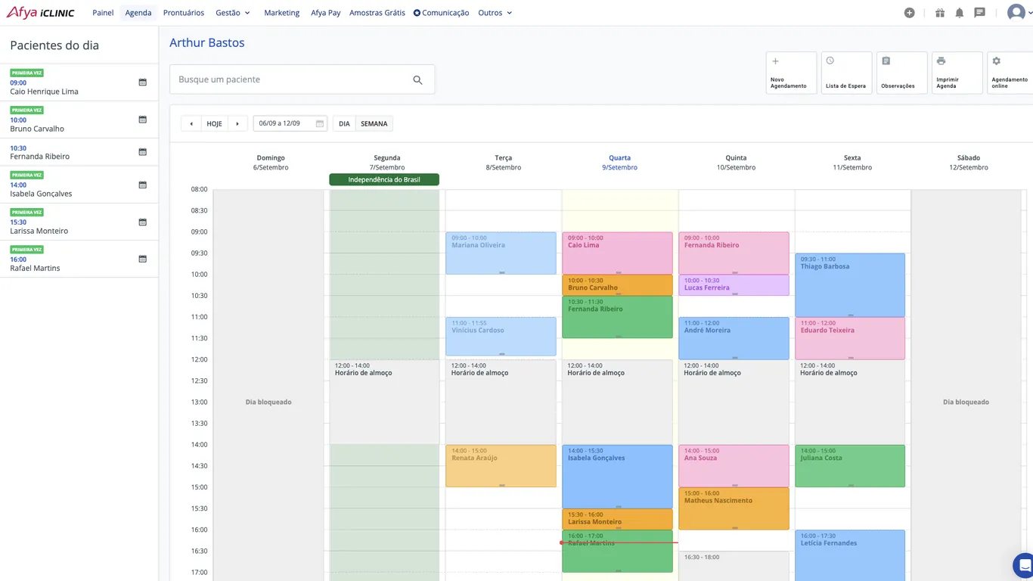1033x581 pixels.
Task: Open the support chat bubble
Action: [1024, 565]
